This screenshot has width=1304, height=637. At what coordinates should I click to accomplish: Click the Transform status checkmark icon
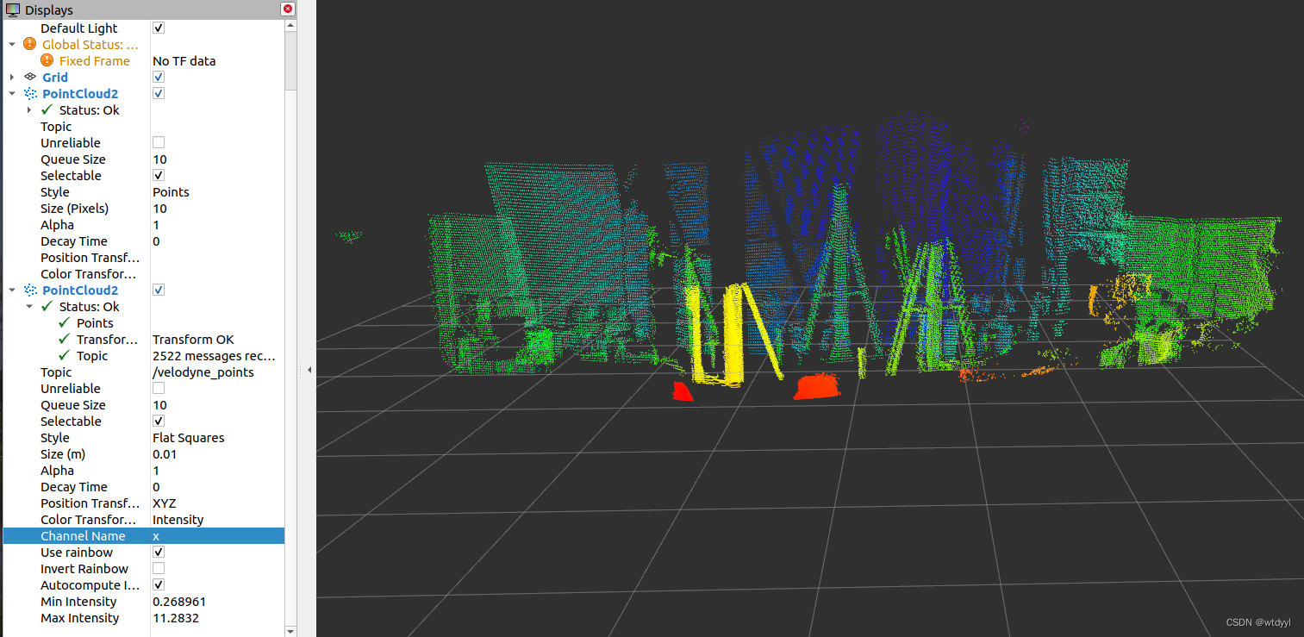65,339
